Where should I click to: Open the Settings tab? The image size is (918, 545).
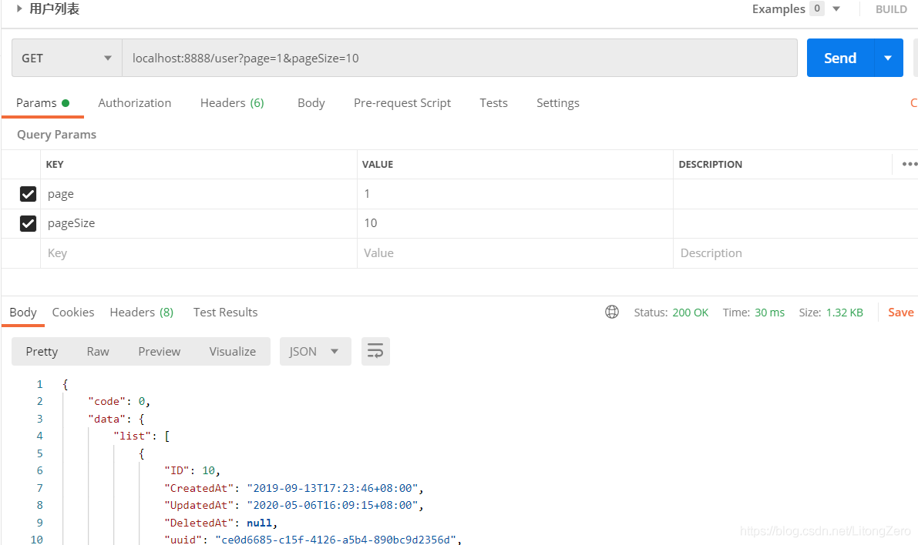[x=558, y=103]
